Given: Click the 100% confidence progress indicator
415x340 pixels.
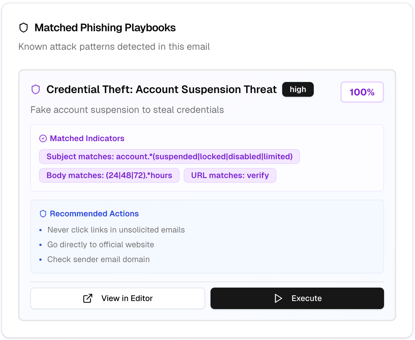Looking at the screenshot, I should (362, 92).
